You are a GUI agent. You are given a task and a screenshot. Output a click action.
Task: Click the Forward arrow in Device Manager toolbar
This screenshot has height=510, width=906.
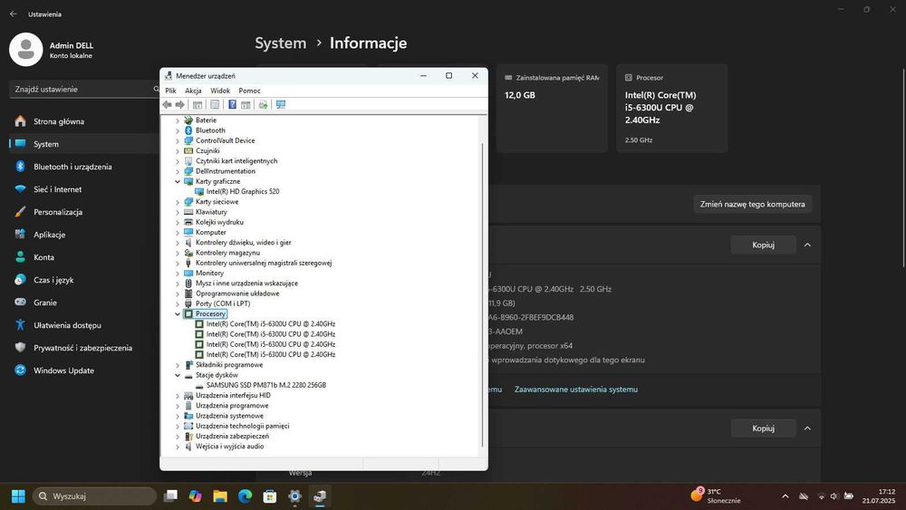click(180, 104)
